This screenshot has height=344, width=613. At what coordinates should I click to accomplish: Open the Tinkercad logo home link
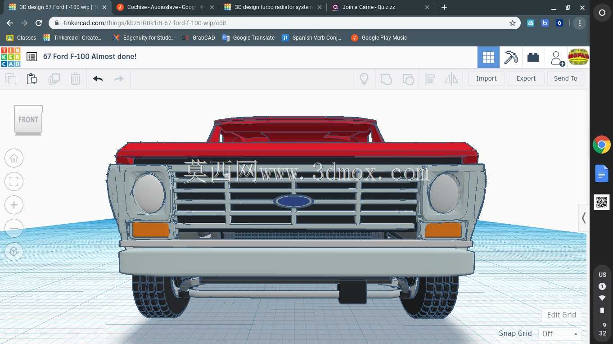point(10,57)
